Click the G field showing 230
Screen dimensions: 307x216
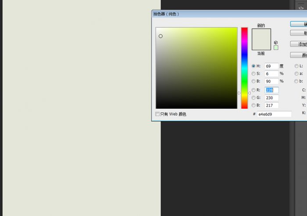[x=271, y=97]
